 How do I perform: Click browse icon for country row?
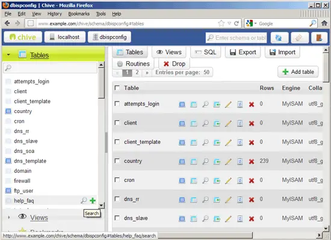[x=182, y=162]
